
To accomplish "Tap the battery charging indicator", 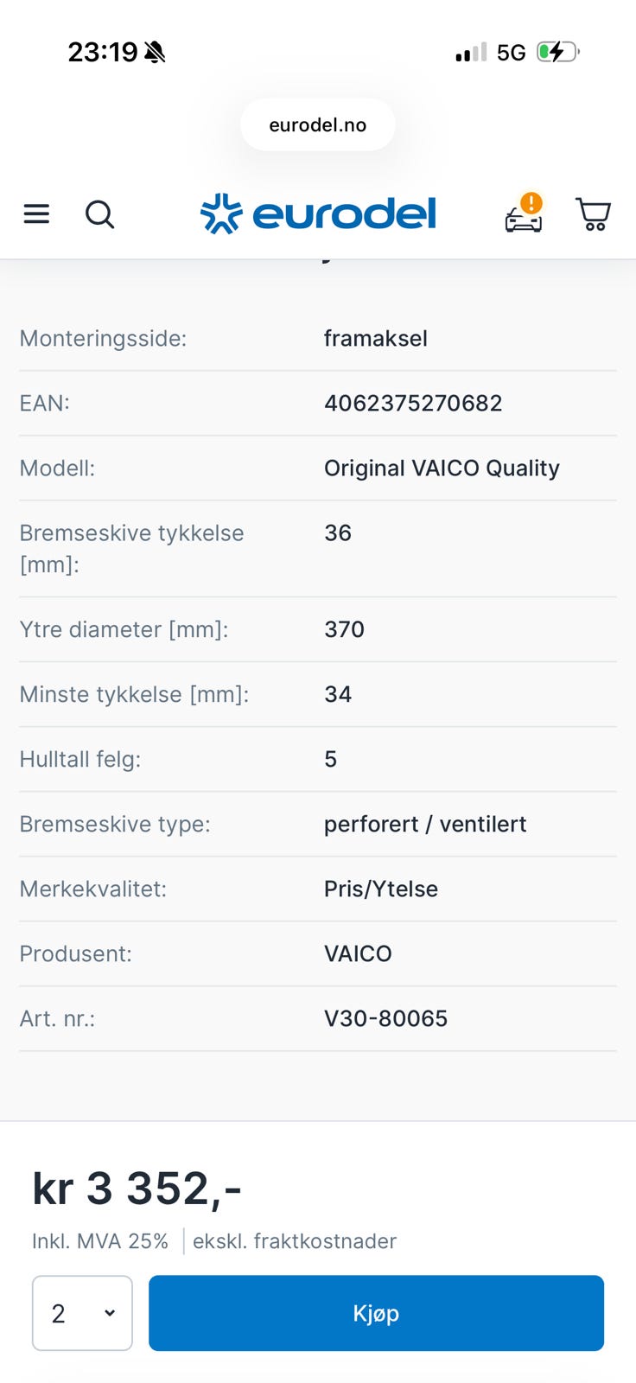I will click(x=557, y=53).
